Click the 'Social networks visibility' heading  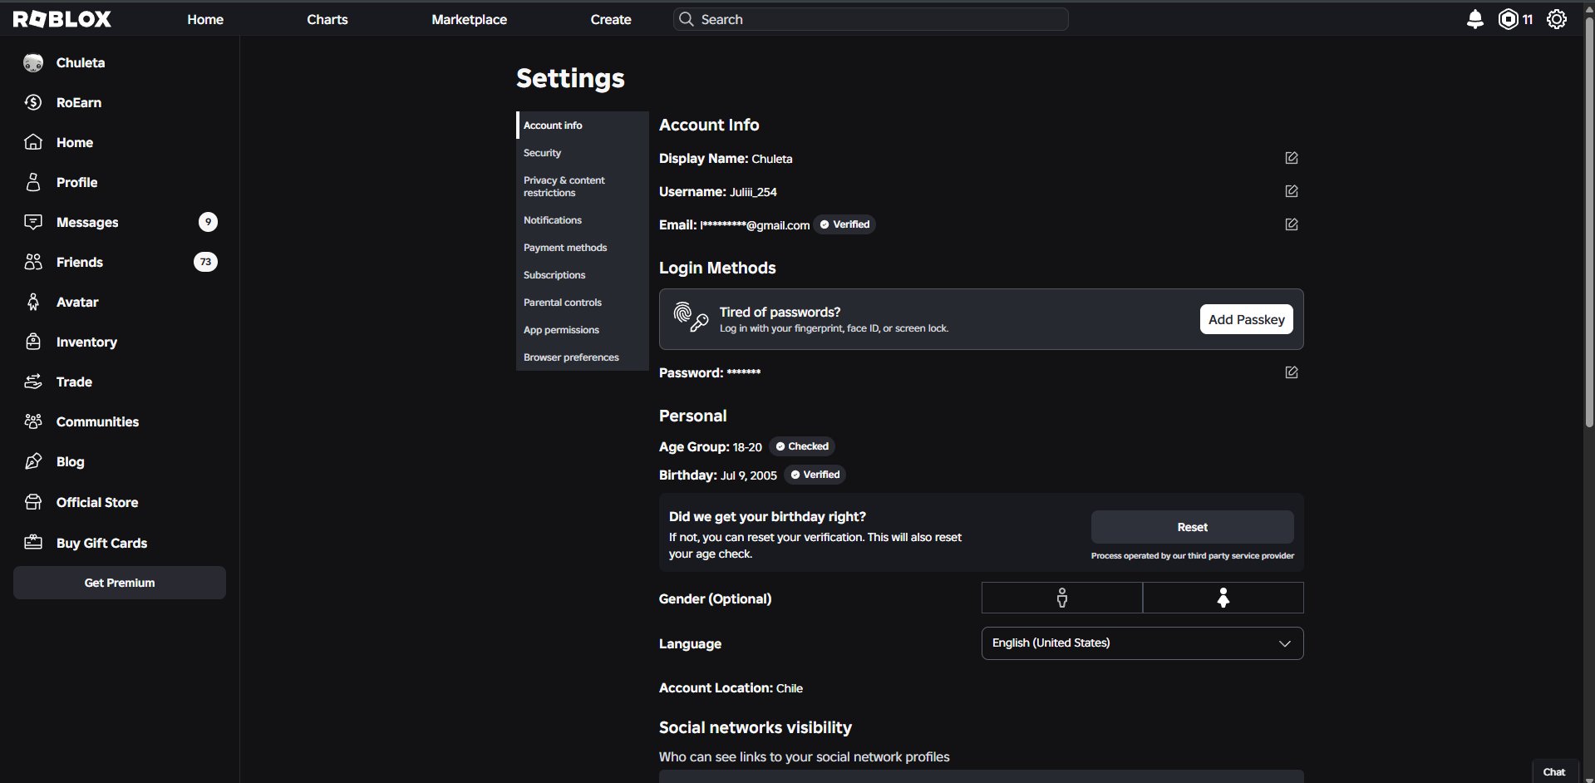click(x=756, y=728)
